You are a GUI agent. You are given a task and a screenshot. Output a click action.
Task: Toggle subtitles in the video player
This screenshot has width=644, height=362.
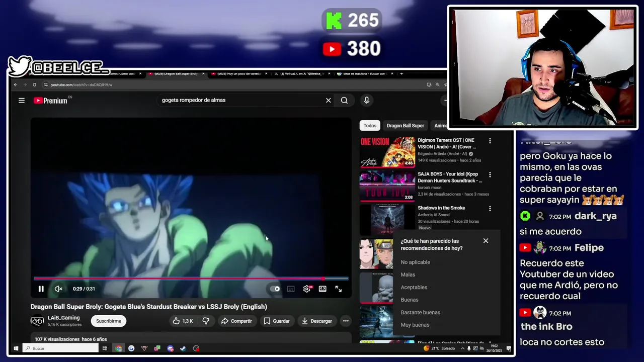coord(291,289)
